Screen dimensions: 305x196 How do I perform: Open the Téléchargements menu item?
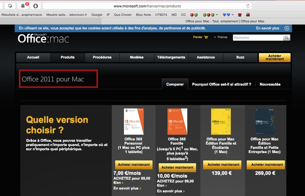pyautogui.click(x=171, y=57)
